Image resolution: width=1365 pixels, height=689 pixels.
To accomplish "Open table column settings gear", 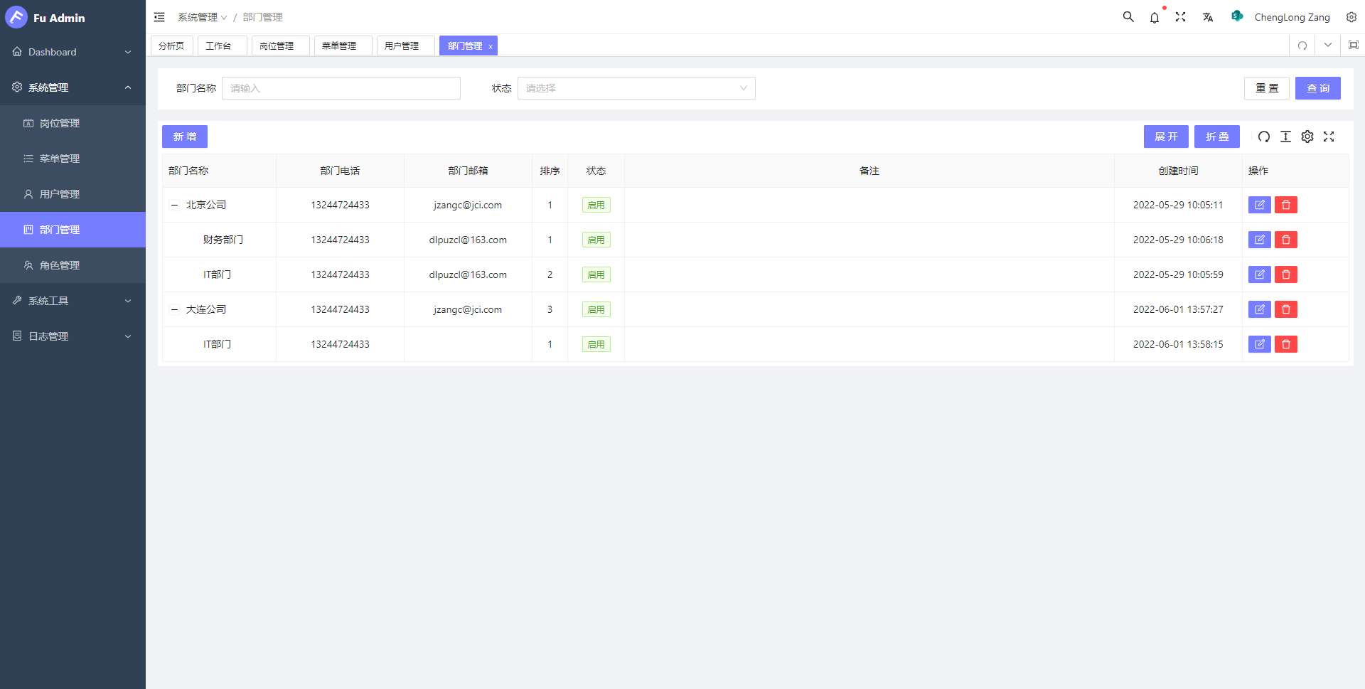I will [x=1307, y=137].
